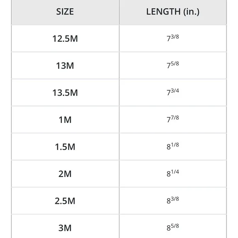
Task: Click the 7 7/8 length value
Action: pos(173,119)
